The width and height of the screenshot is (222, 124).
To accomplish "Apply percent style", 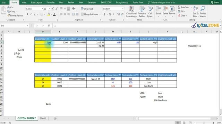I will [110, 14].
